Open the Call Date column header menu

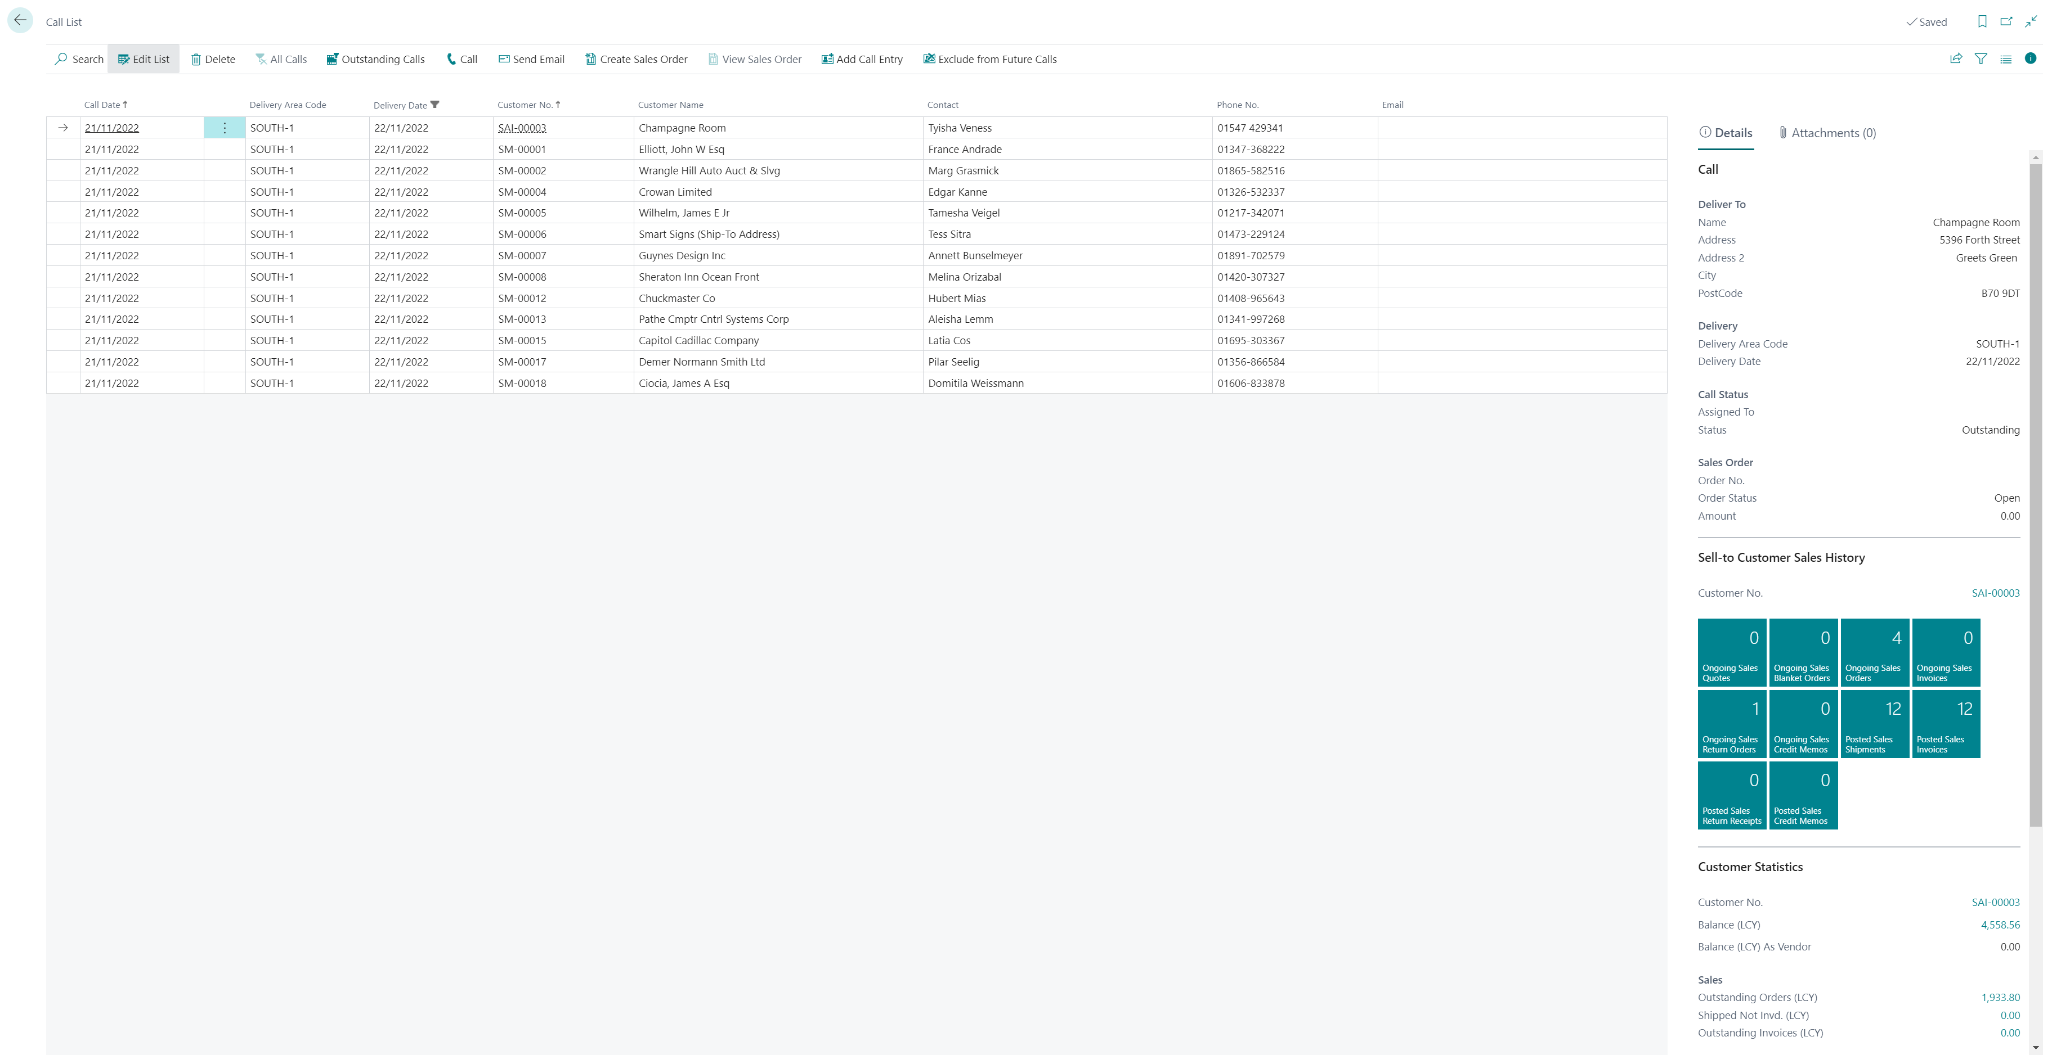tap(105, 104)
